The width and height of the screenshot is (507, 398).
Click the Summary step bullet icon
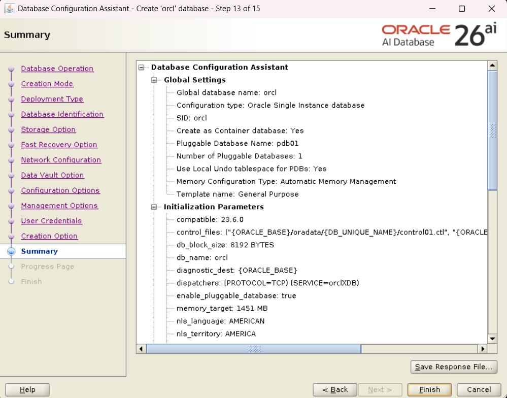click(x=12, y=251)
